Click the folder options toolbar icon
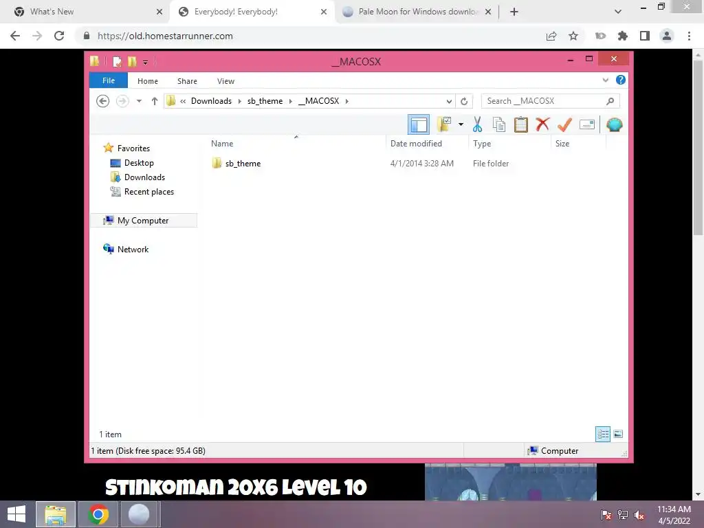Screen dimensions: 704x528 tap(444, 124)
